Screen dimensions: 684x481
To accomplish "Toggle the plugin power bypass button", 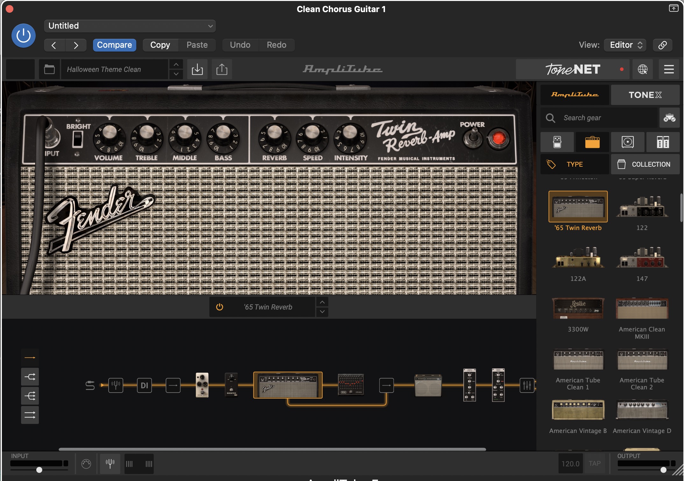I will tap(24, 36).
